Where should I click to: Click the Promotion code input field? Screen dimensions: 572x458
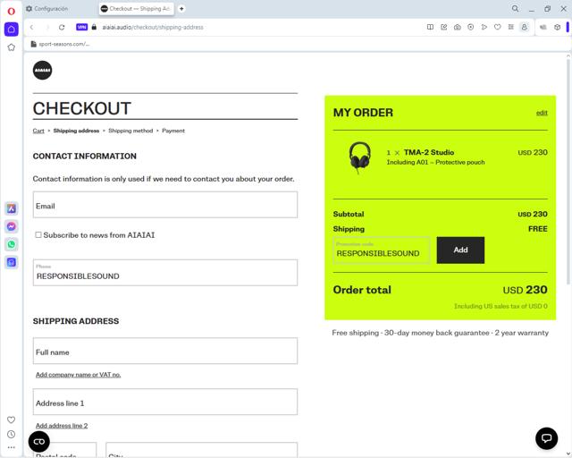pyautogui.click(x=382, y=250)
